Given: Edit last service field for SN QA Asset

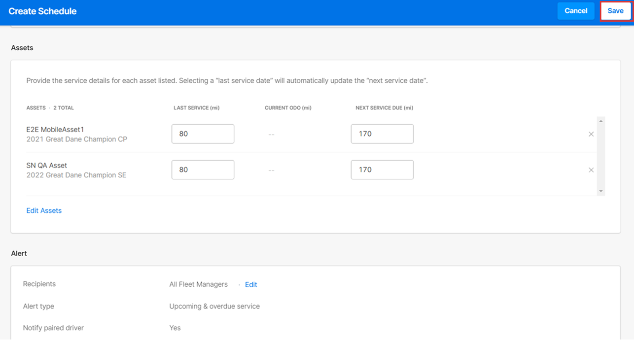Looking at the screenshot, I should tap(203, 170).
